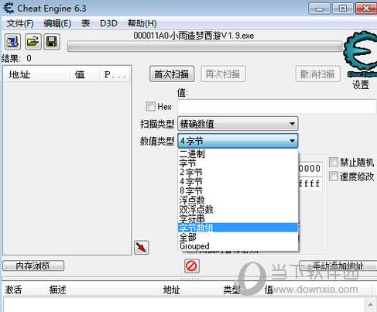
Task: Select 字节 option in the dropdown list
Action: pyautogui.click(x=238, y=163)
